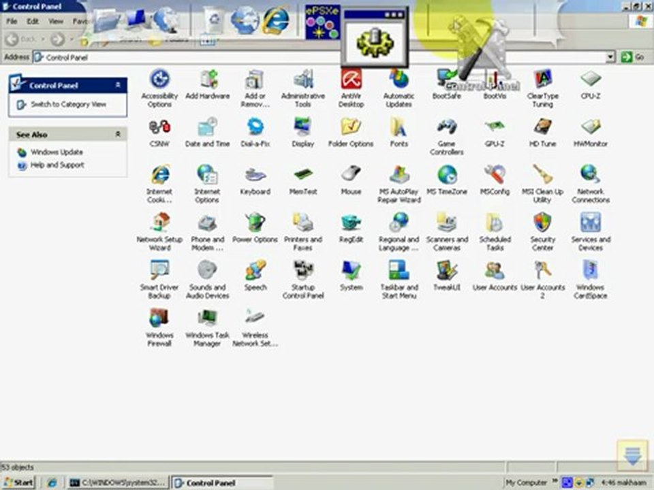Click the Windows Update link
The width and height of the screenshot is (654, 490).
57,152
